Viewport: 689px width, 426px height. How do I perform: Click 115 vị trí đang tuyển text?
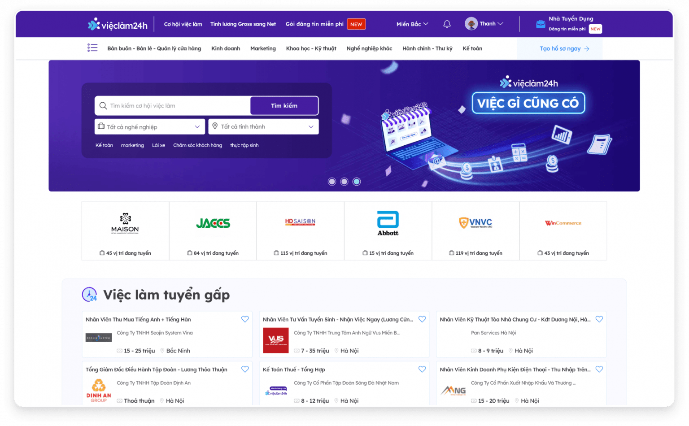(304, 253)
